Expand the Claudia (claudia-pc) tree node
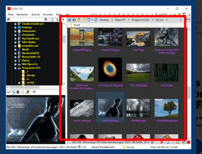The width and height of the screenshot is (202, 154). 15,24
